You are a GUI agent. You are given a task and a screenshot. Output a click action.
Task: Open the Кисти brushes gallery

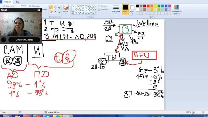(x=66, y=9)
